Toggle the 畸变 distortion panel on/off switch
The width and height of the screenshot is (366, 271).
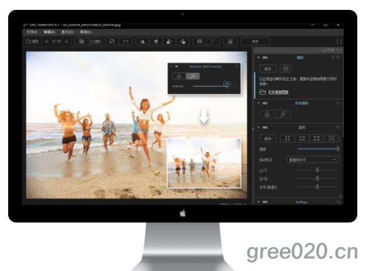[266, 58]
